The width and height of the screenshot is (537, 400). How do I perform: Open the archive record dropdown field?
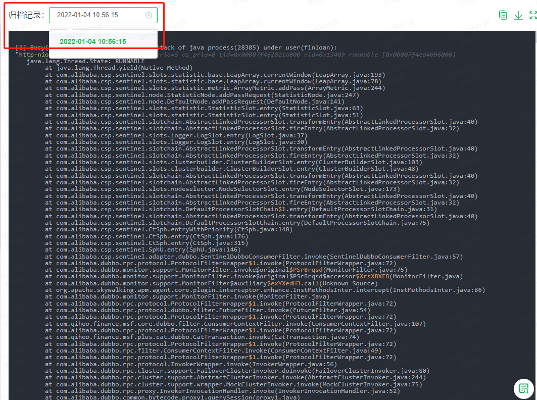pyautogui.click(x=103, y=15)
